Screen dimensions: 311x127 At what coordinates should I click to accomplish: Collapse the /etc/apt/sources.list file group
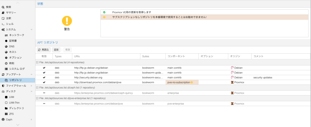pos(37,62)
